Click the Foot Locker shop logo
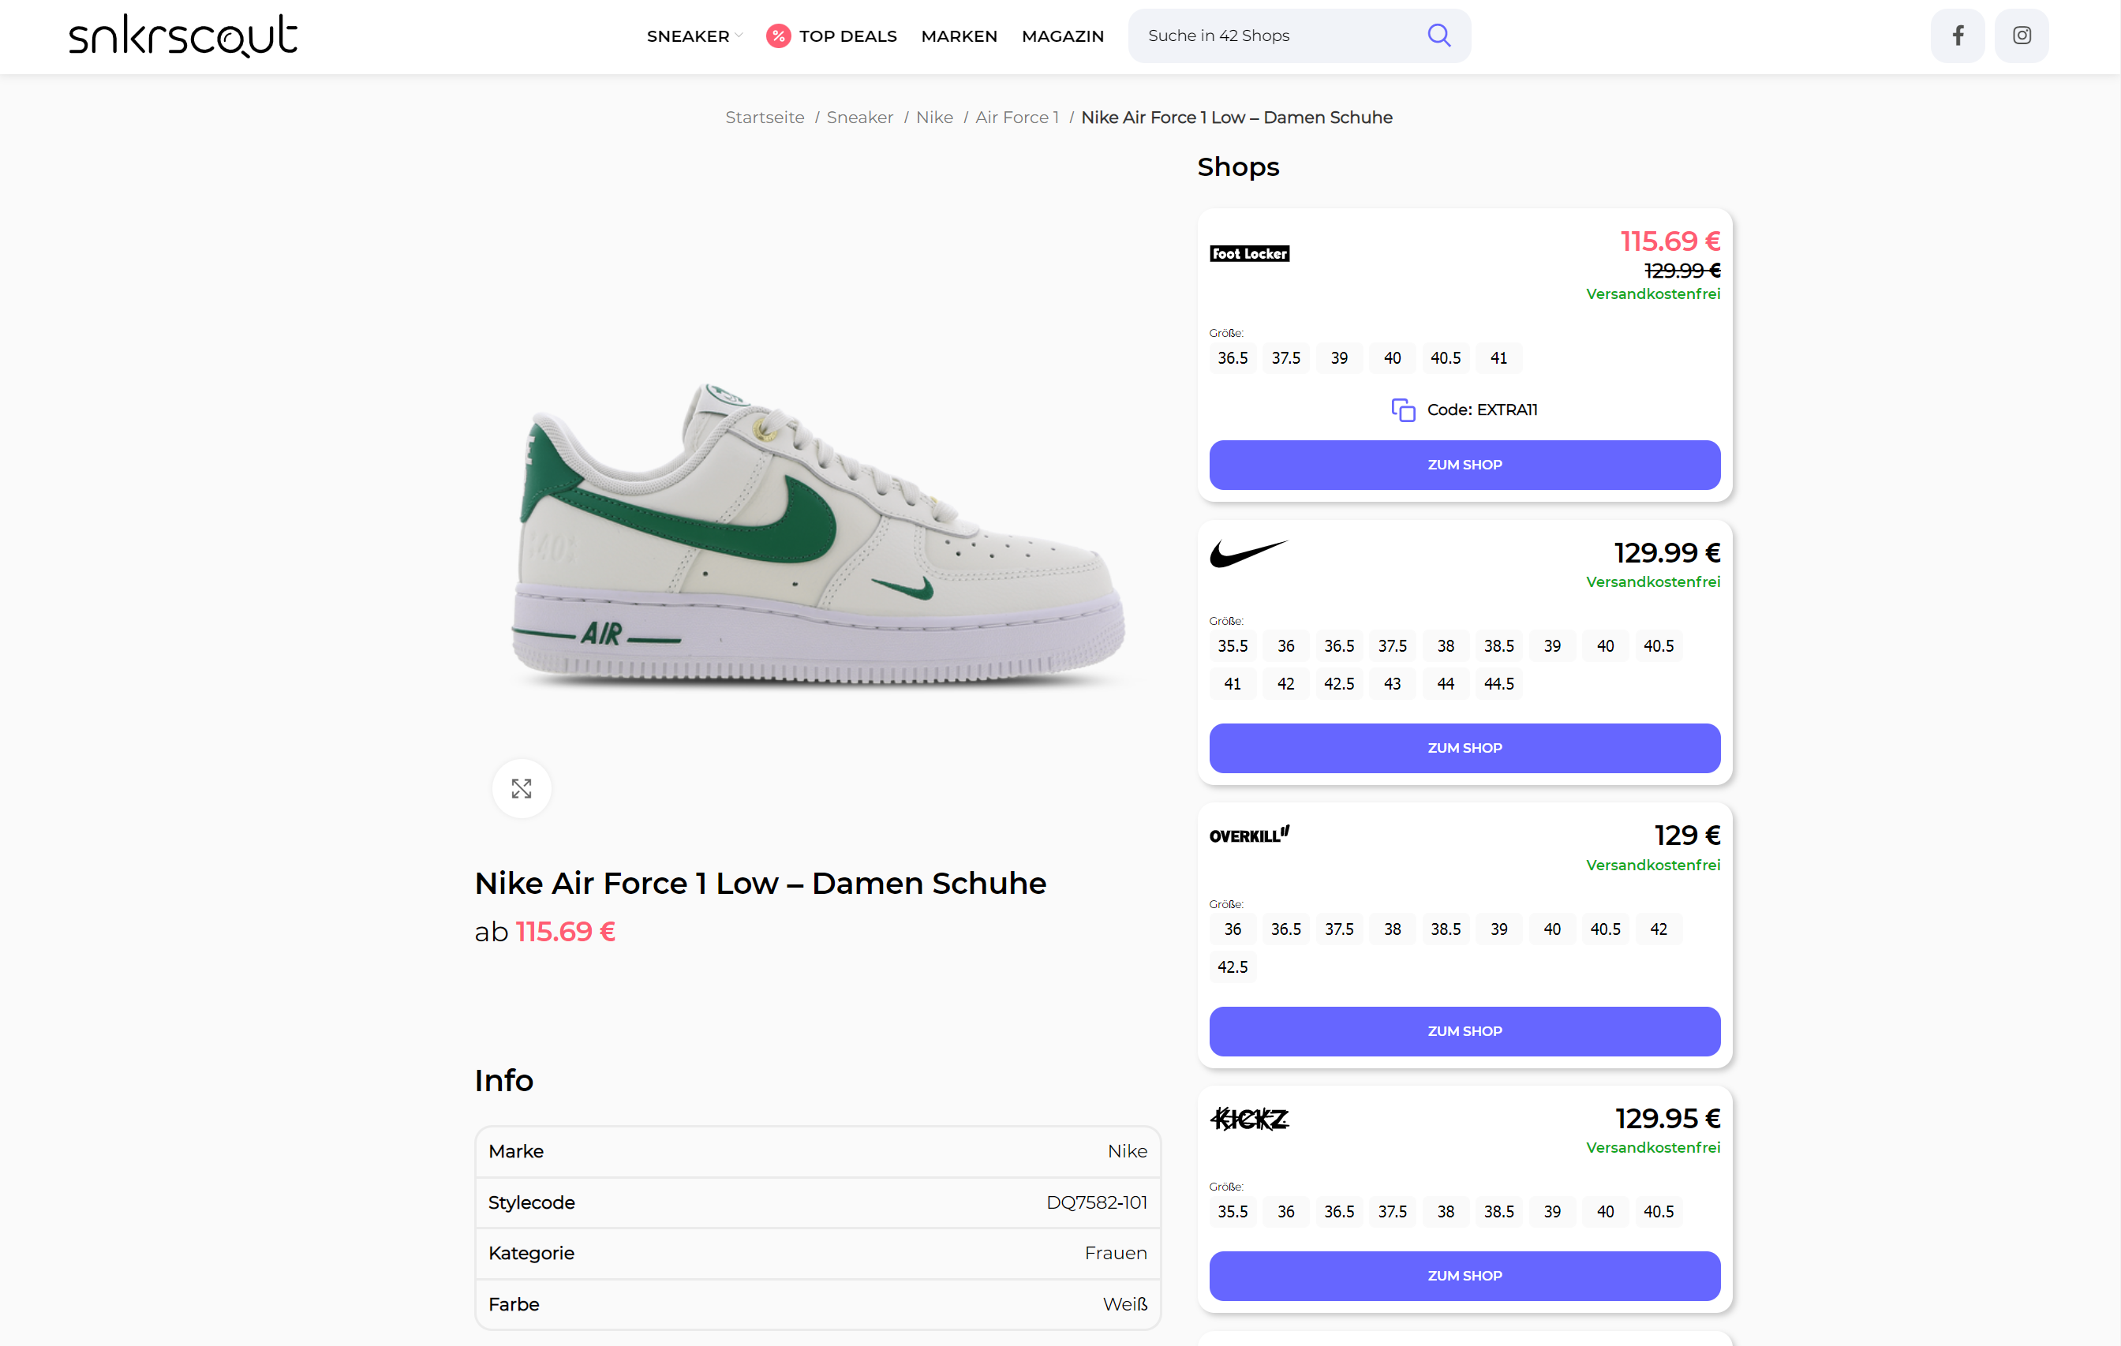Image resolution: width=2121 pixels, height=1346 pixels. [1249, 254]
